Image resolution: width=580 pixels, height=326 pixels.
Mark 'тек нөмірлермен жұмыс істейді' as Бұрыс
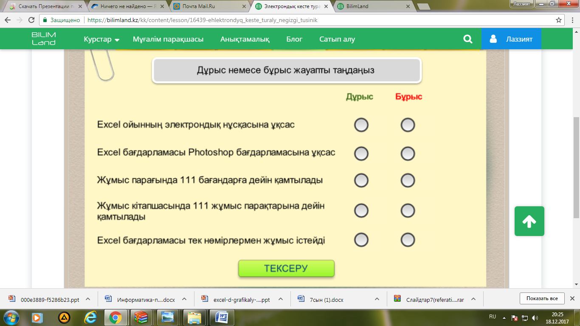point(408,240)
